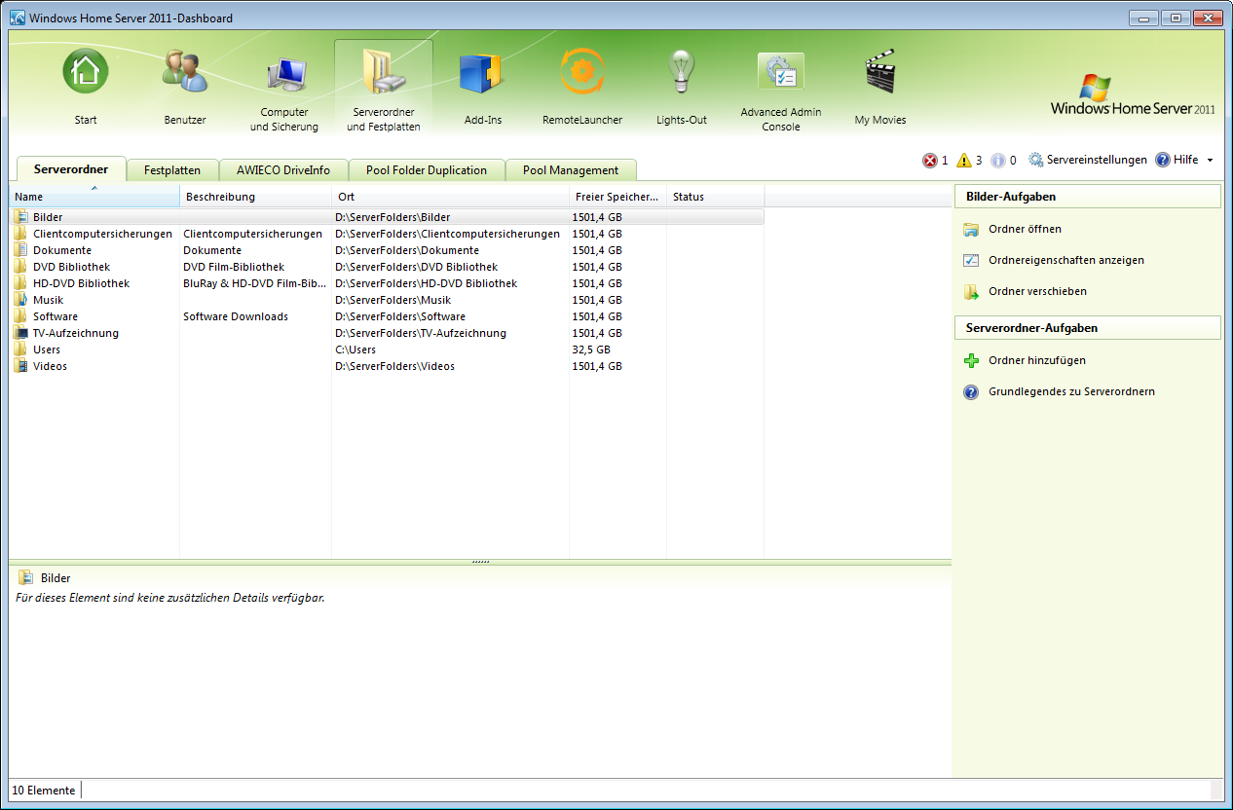Click the Ordner öffnen folder icon
Viewport: 1233px width, 810px height.
tap(971, 230)
